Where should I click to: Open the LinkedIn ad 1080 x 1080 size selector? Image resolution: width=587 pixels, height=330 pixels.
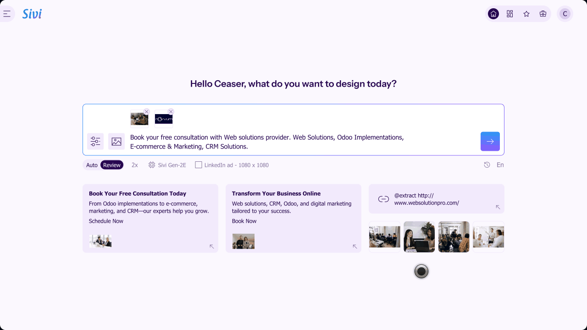tap(232, 165)
